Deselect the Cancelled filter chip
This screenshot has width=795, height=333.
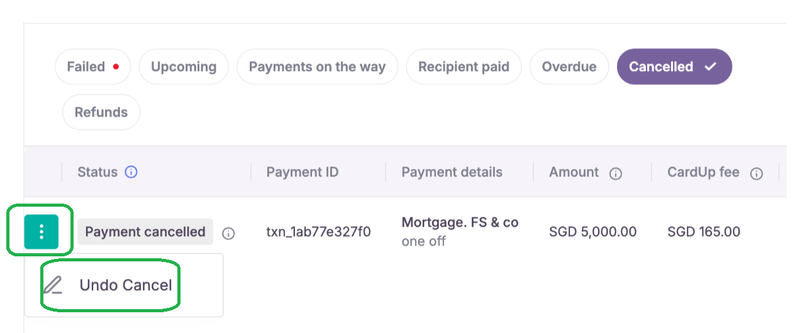tap(674, 67)
